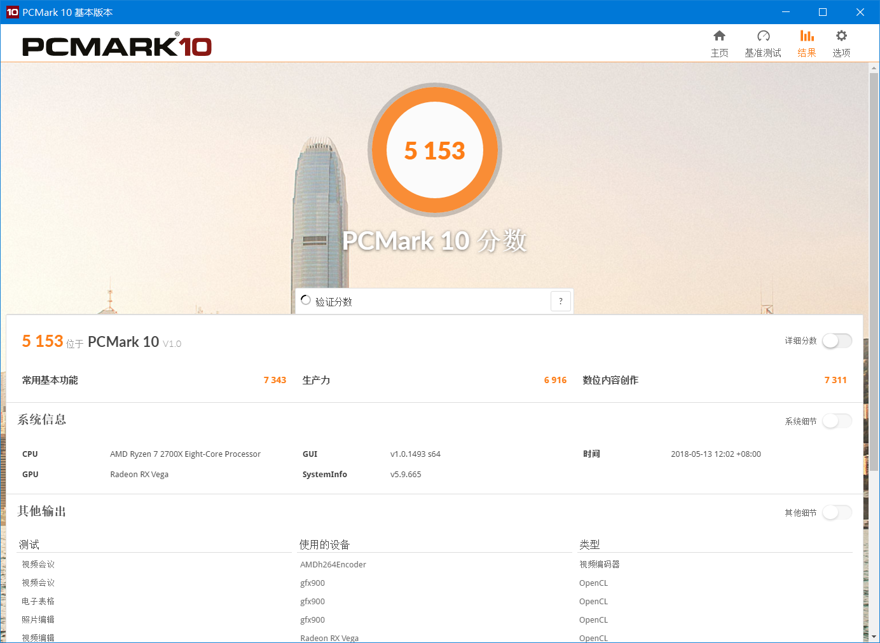
Task: Click the AMDh264Encoder device entry
Action: click(333, 565)
